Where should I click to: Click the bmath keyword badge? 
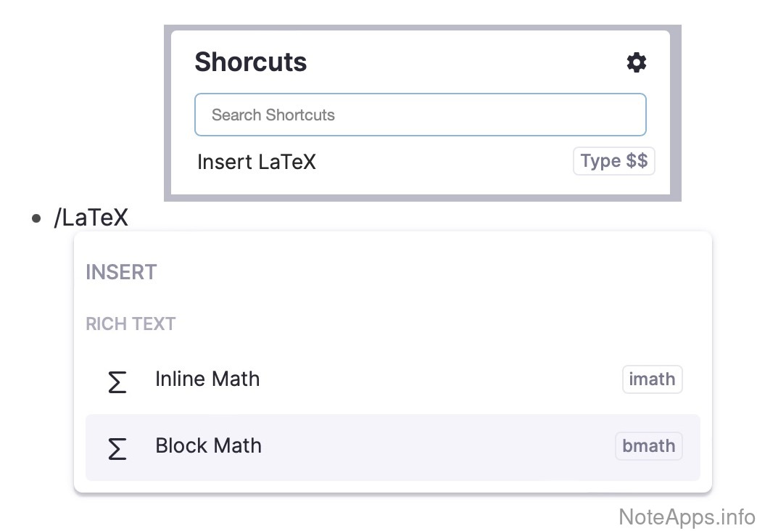648,445
